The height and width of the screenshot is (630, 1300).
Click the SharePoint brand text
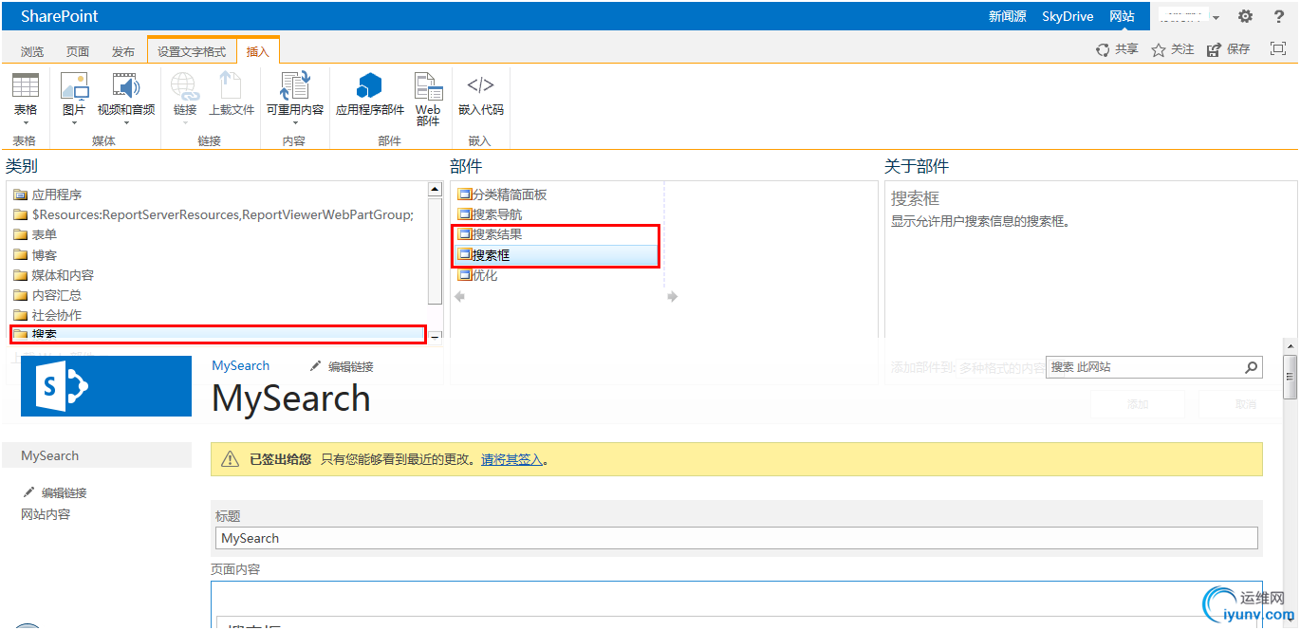point(60,16)
